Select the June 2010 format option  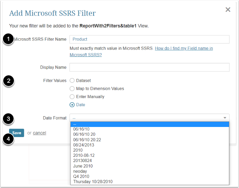pos(82,166)
